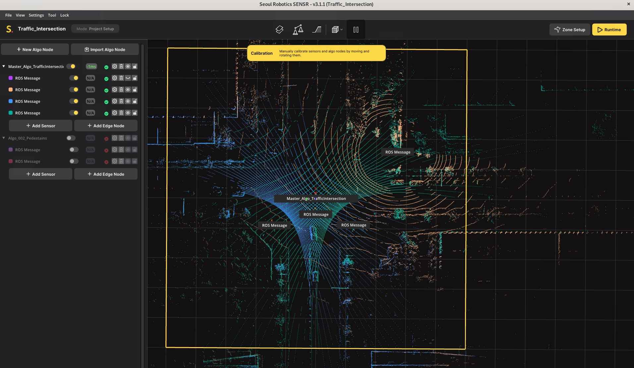The height and width of the screenshot is (368, 634).
Task: Open the Tool menu
Action: point(52,15)
